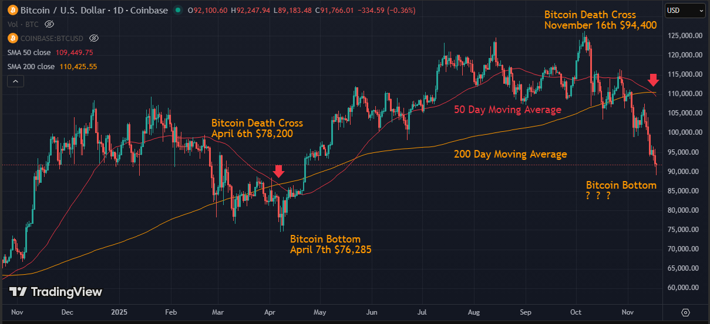
Task: Open the Bitcoin / U.S. Dollar symbol title
Action: tap(94, 10)
